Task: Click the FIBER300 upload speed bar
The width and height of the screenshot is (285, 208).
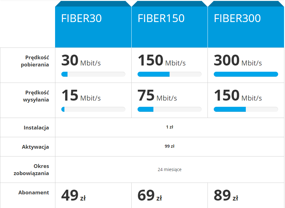Action: (x=246, y=109)
